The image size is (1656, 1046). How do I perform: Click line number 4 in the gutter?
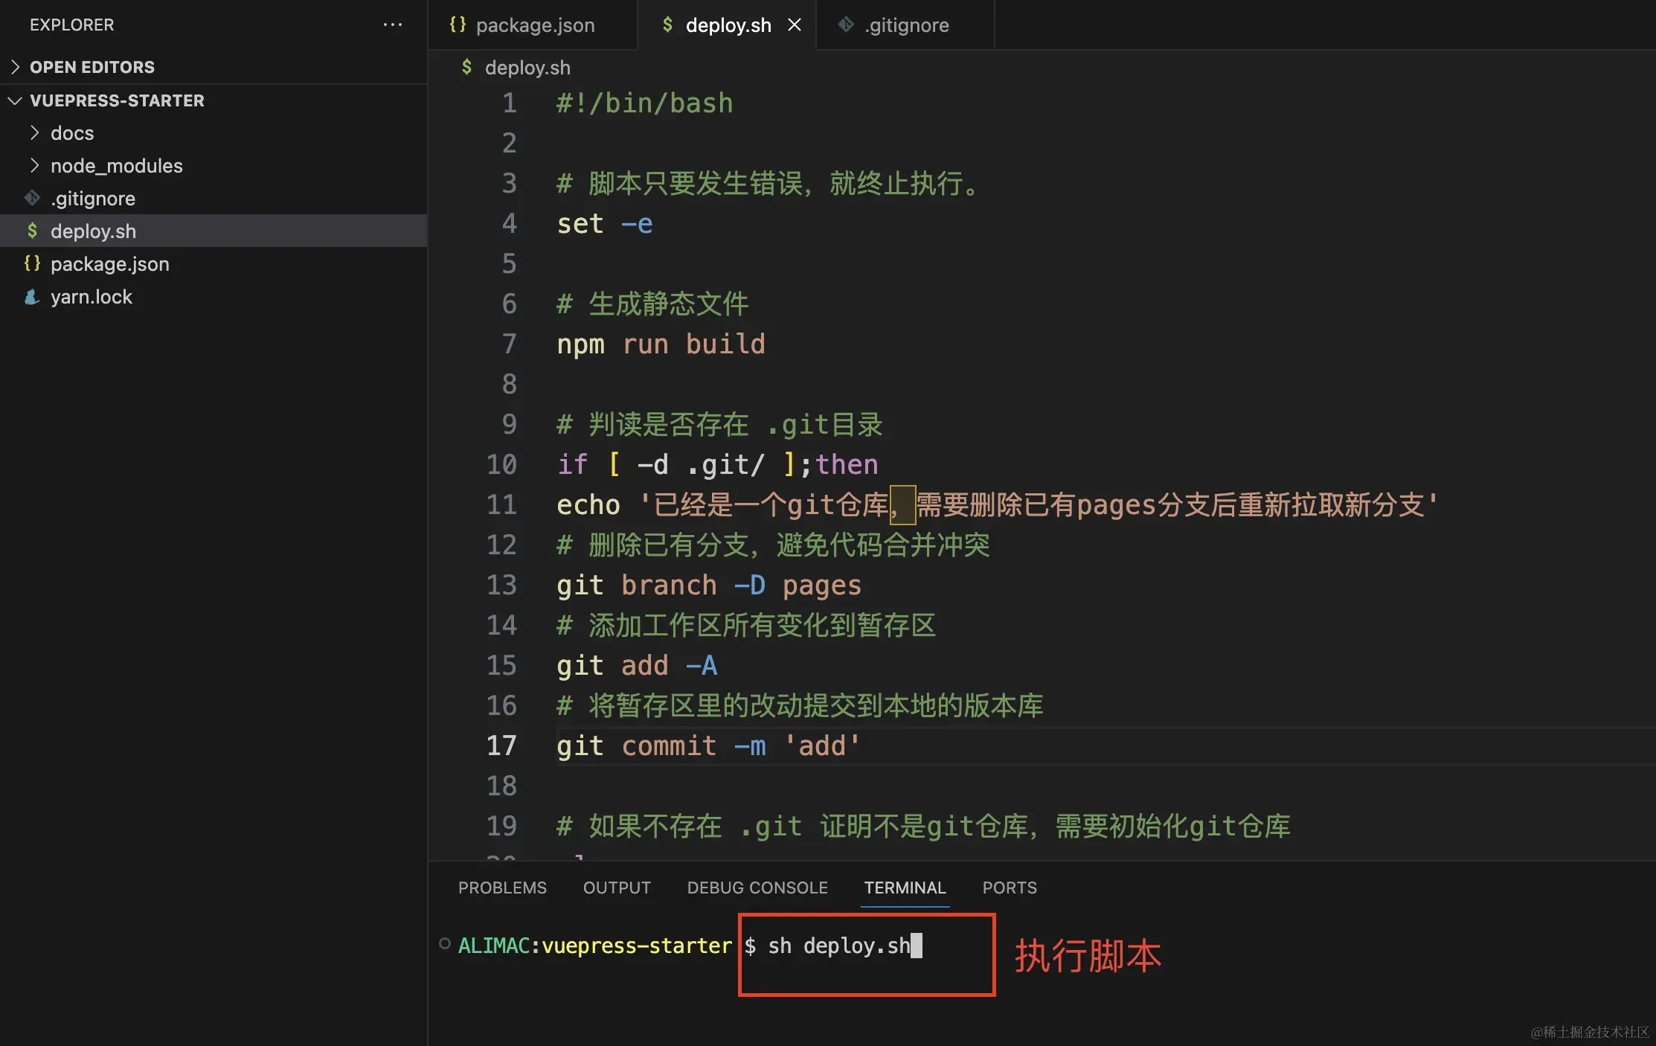coord(509,223)
